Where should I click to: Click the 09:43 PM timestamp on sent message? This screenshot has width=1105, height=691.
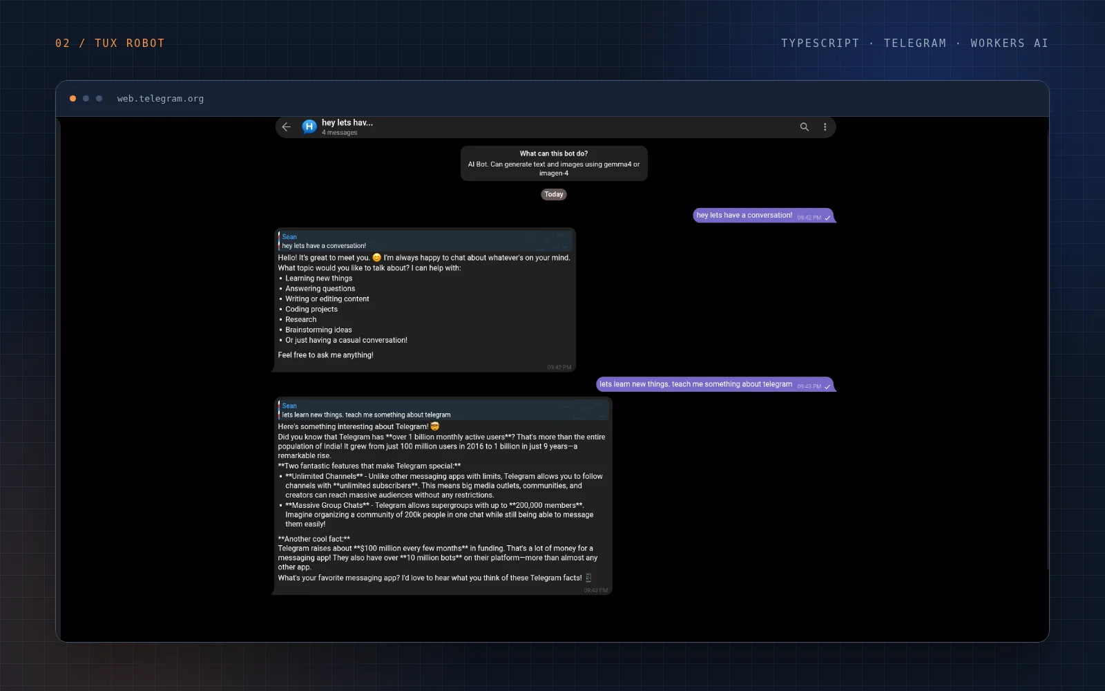click(x=809, y=386)
